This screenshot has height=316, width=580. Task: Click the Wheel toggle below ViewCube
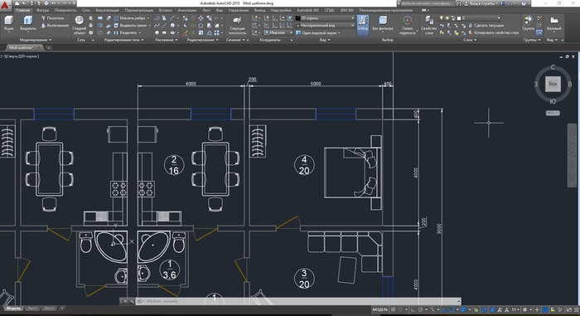[x=553, y=113]
